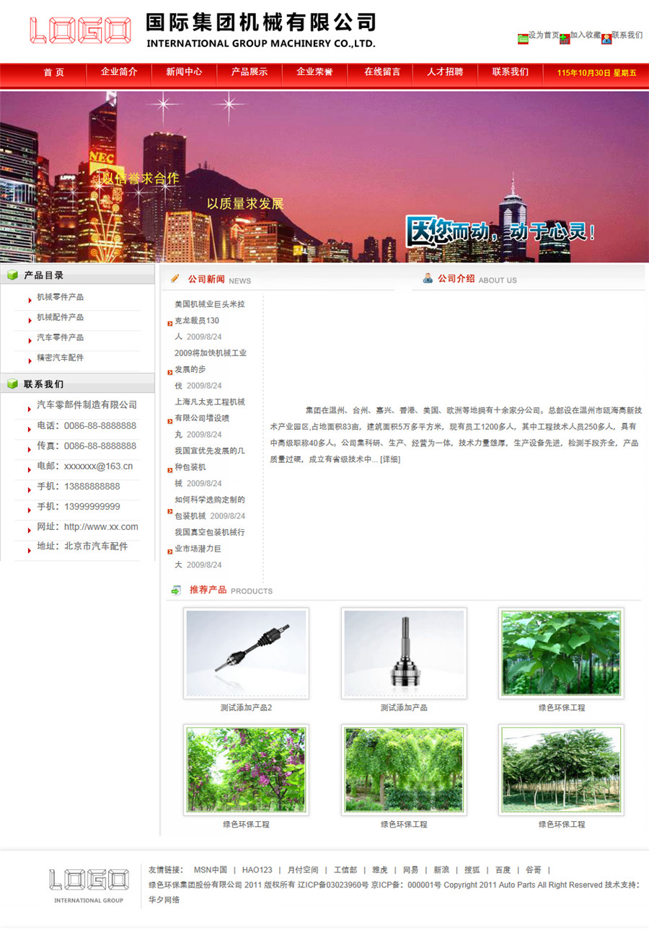Click the red LOGO image at top left
This screenshot has height=930, width=649.
click(x=80, y=31)
